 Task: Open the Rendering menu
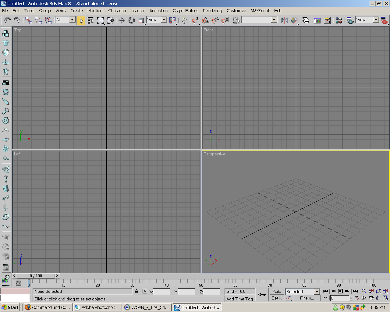pos(212,11)
